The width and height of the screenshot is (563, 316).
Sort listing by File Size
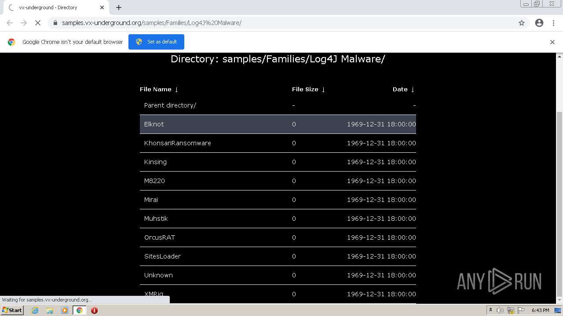pos(308,89)
